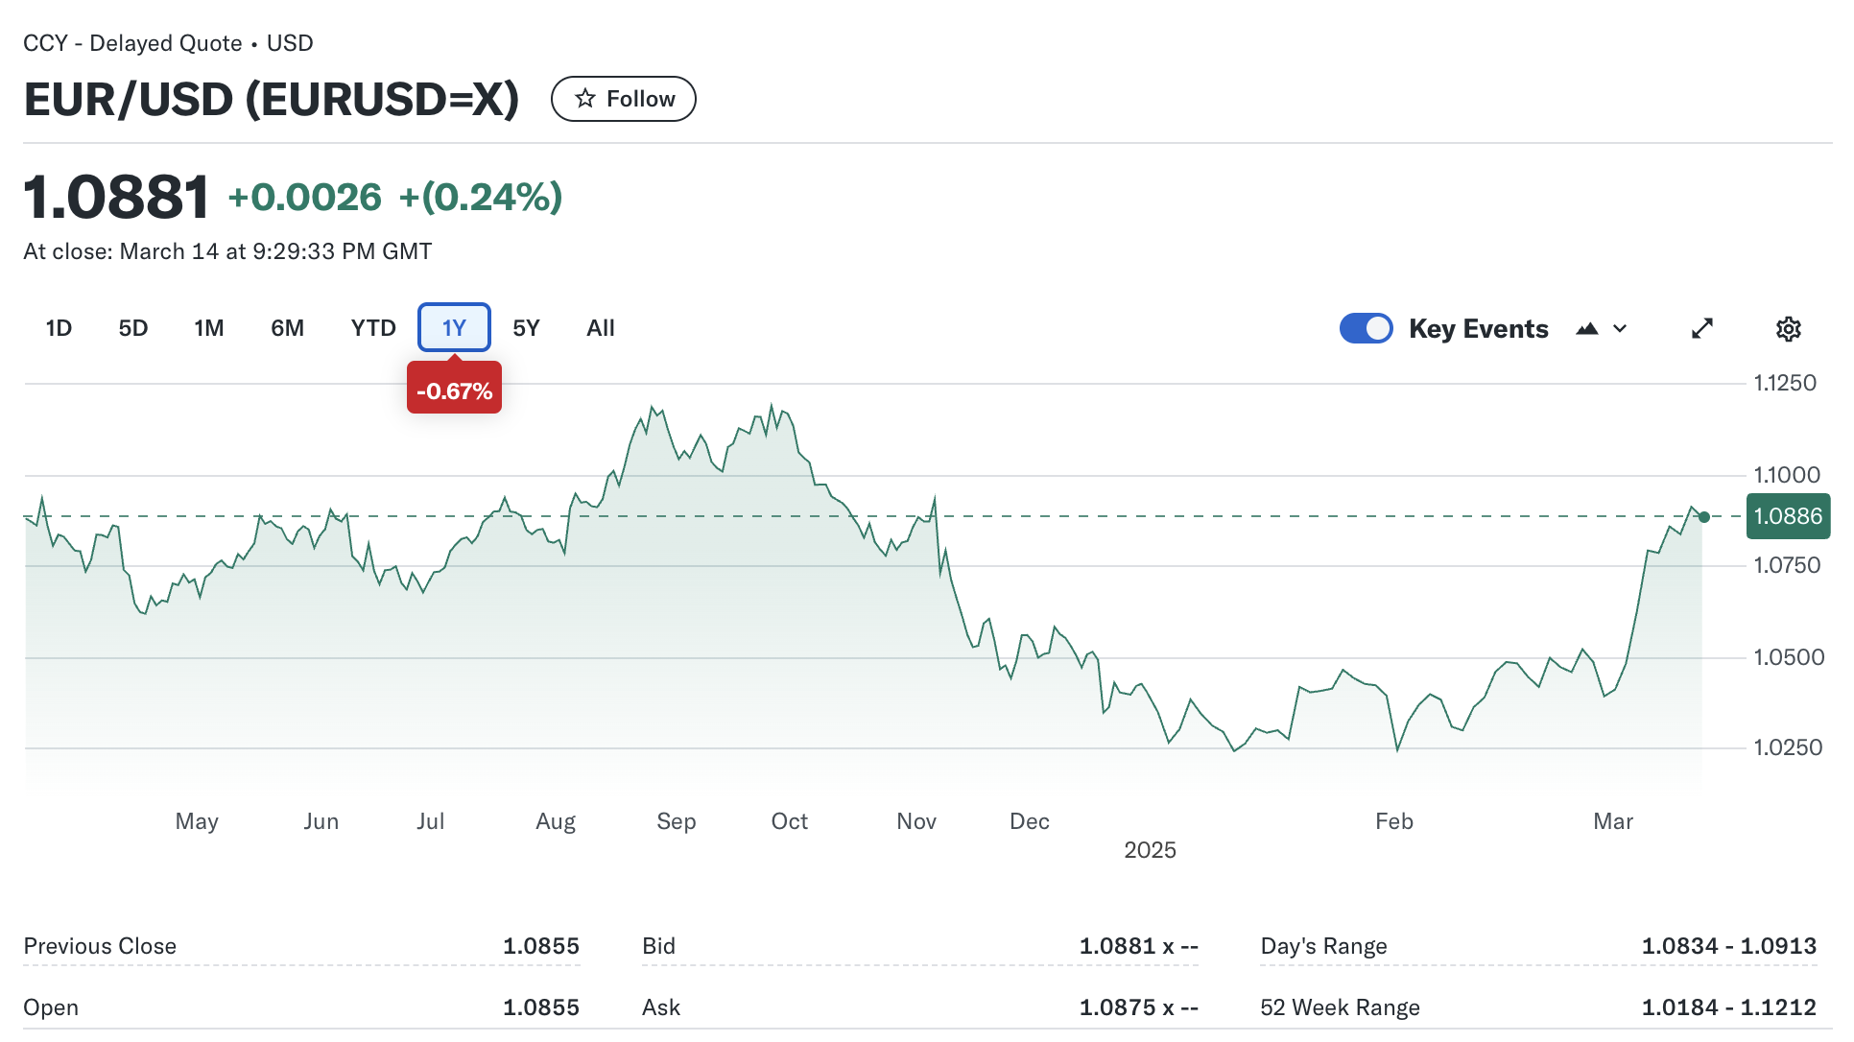
Task: Click the star icon in Follow button
Action: 584,99
